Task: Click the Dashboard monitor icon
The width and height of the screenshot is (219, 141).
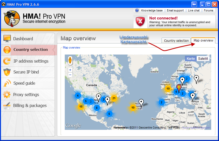Action: tap(7, 38)
